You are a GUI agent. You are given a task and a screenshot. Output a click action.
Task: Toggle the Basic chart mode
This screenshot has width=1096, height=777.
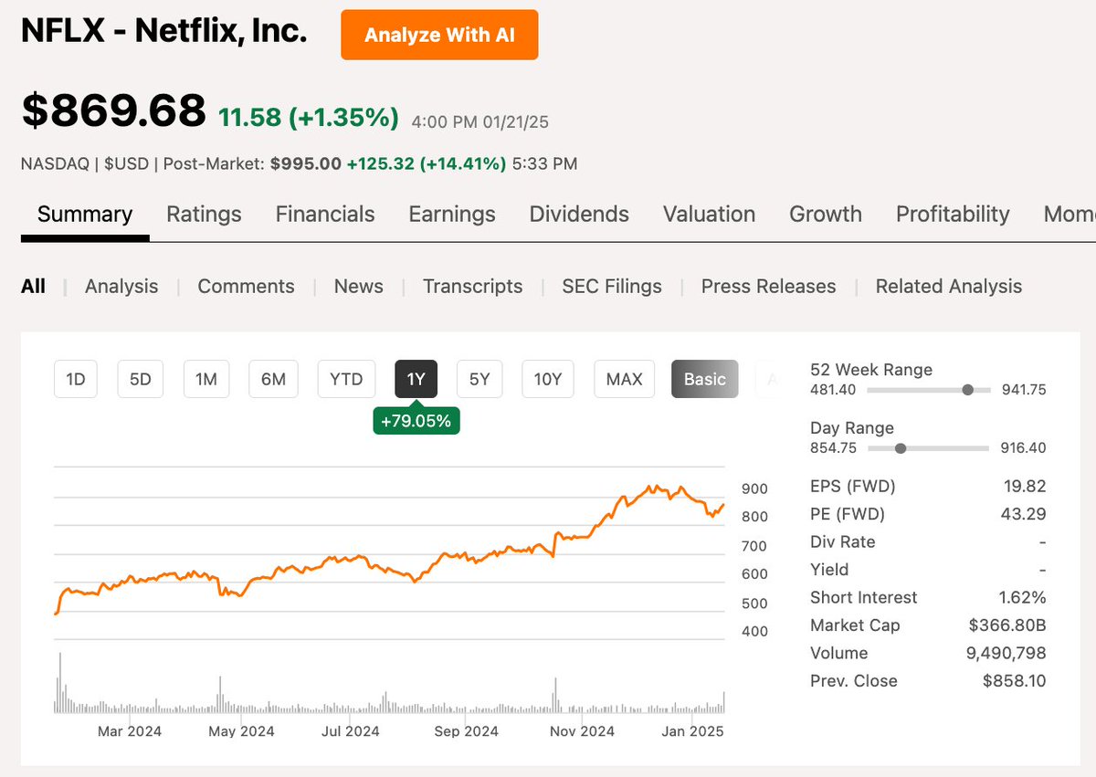coord(704,378)
